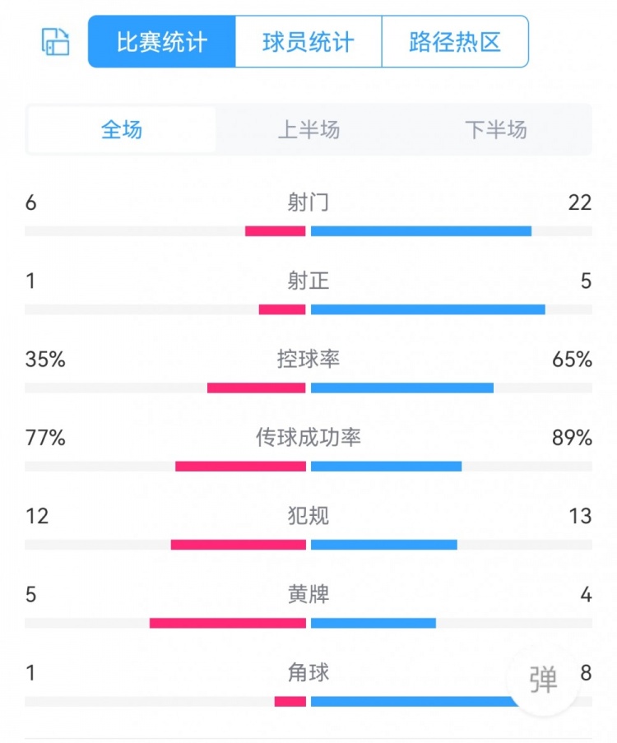Tap the layout icon left of 比赛统计
This screenshot has width=617, height=743.
click(56, 41)
